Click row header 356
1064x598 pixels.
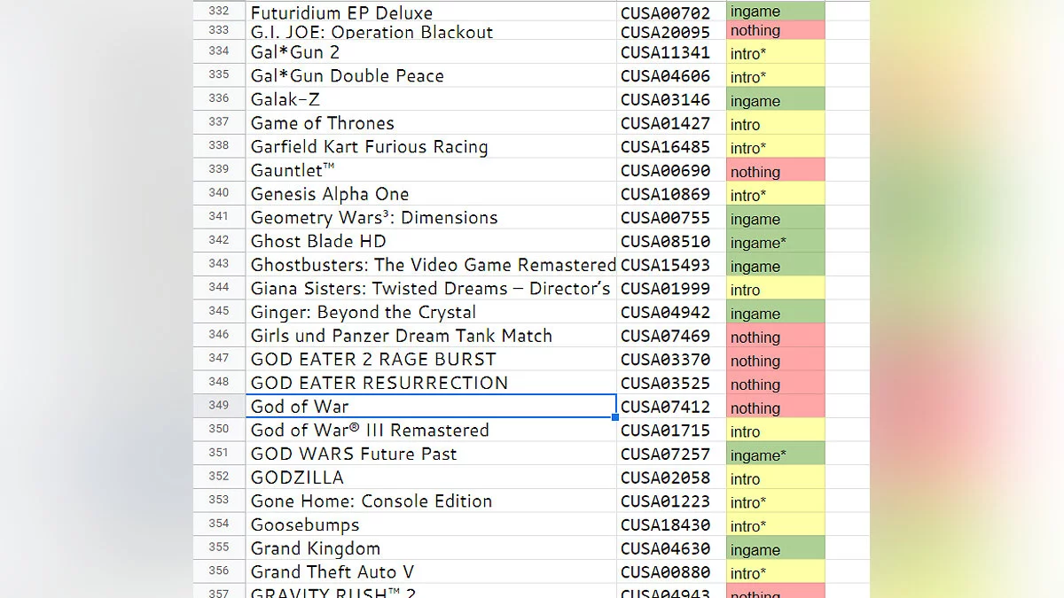pyautogui.click(x=219, y=572)
